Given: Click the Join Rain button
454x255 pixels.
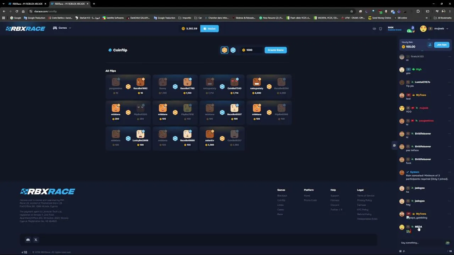Looking at the screenshot, I should [x=442, y=45].
